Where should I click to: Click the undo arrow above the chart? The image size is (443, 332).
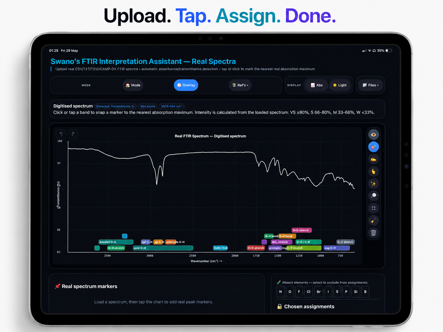[x=61, y=134]
